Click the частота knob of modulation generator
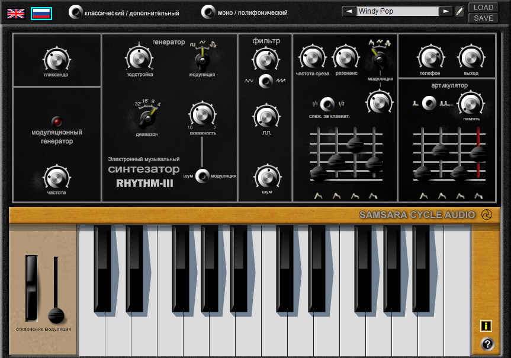This screenshot has width=511, height=358. click(56, 178)
